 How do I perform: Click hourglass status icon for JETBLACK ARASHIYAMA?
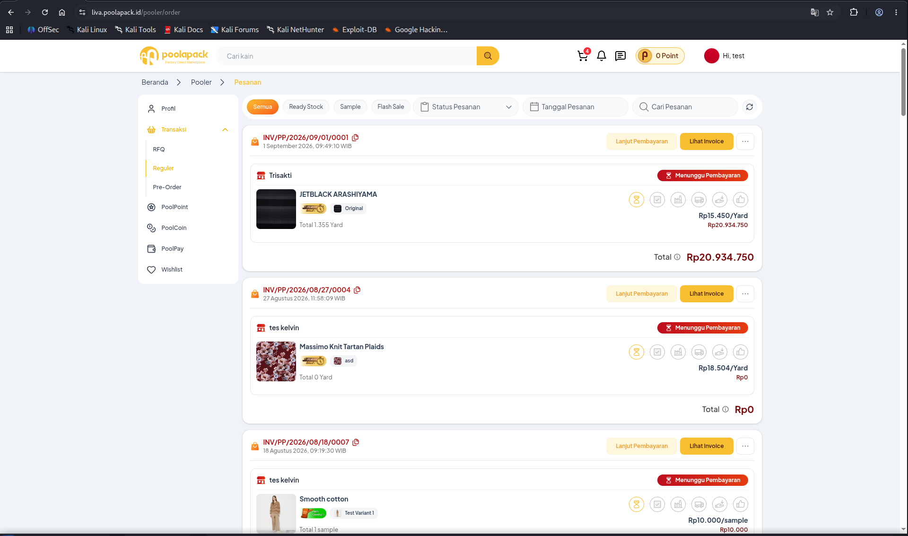[637, 200]
